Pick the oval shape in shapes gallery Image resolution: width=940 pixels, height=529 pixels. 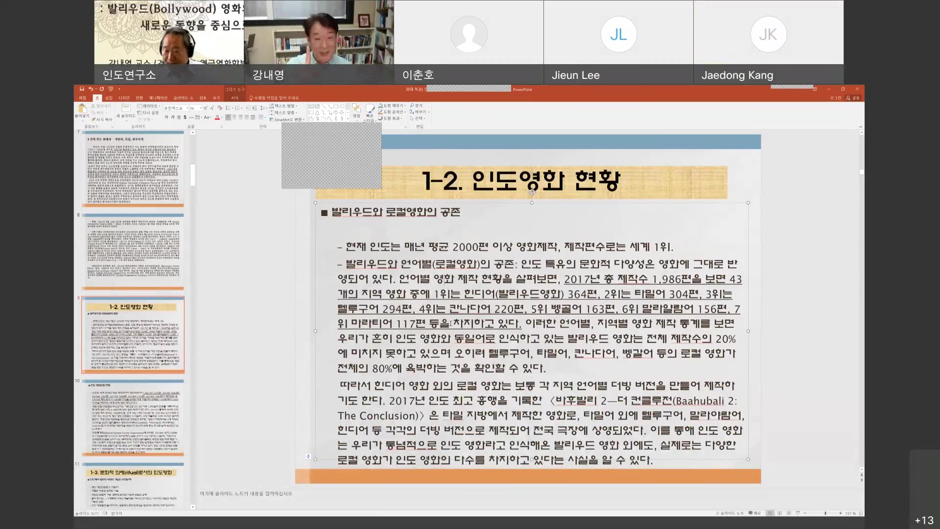[x=342, y=106]
